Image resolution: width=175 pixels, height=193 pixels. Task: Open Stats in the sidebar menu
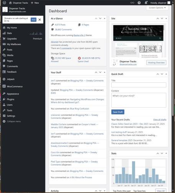(x=9, y=33)
